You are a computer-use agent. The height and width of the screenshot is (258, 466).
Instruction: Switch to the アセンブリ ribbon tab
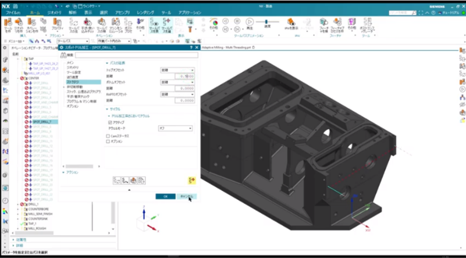coord(123,13)
